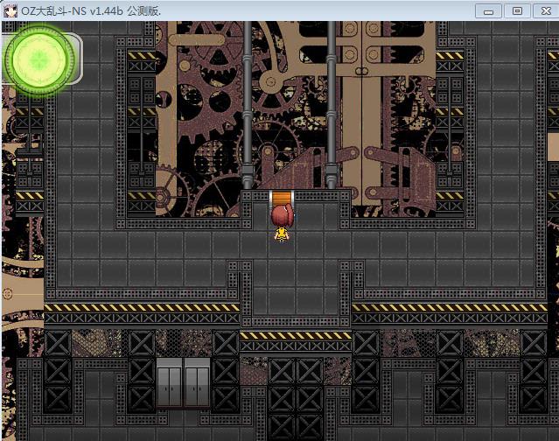Click the game's title bar app icon
This screenshot has height=441, width=559.
[x=10, y=11]
